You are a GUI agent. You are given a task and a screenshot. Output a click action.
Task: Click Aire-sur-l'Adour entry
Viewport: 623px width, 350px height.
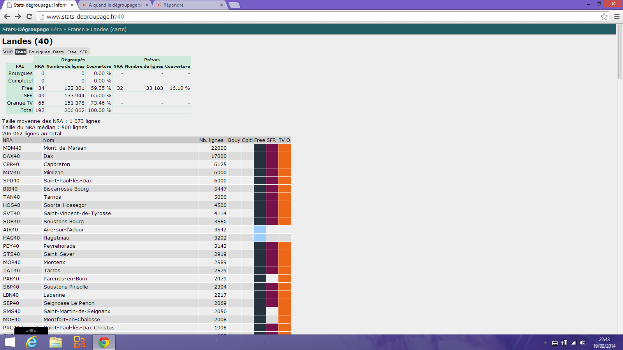click(64, 229)
